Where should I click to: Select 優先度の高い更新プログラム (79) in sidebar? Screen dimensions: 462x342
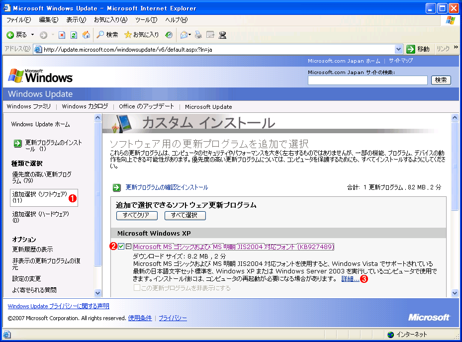pos(42,177)
